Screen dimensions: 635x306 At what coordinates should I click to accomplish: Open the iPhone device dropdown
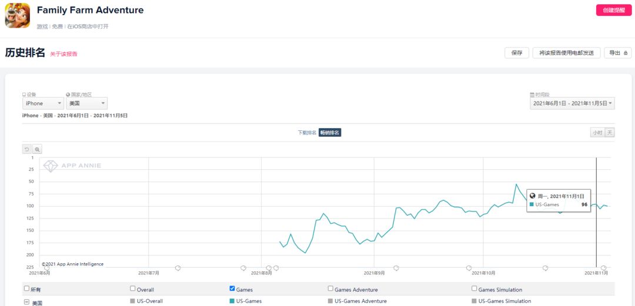tap(43, 103)
